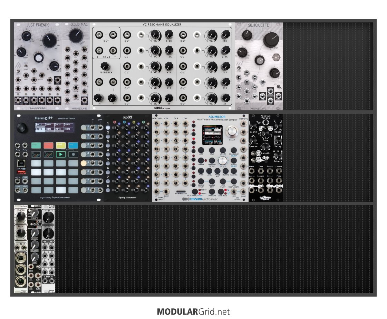The width and height of the screenshot is (387, 319).
Task: Click the row 1 button on xp32
Action: click(x=108, y=128)
